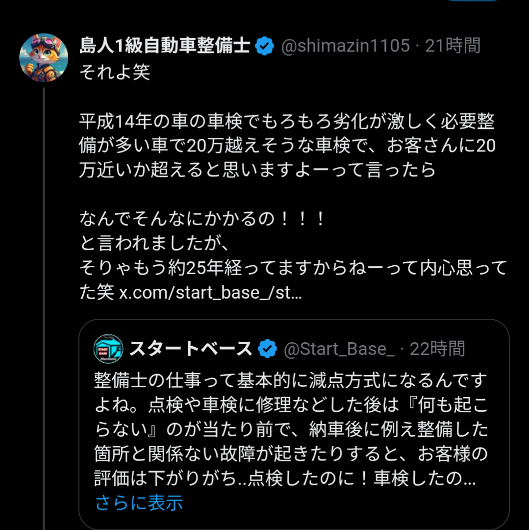Click verified badge next to スタートベース
Image resolution: width=529 pixels, height=530 pixels.
(268, 350)
